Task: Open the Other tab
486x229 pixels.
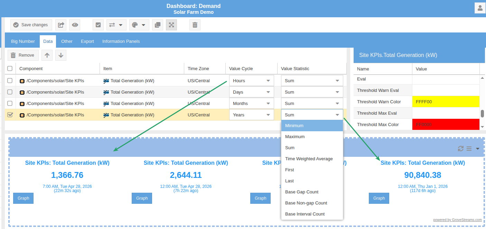Action: pyautogui.click(x=67, y=41)
